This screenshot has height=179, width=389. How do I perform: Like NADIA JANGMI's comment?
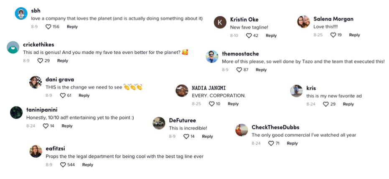click(212, 104)
